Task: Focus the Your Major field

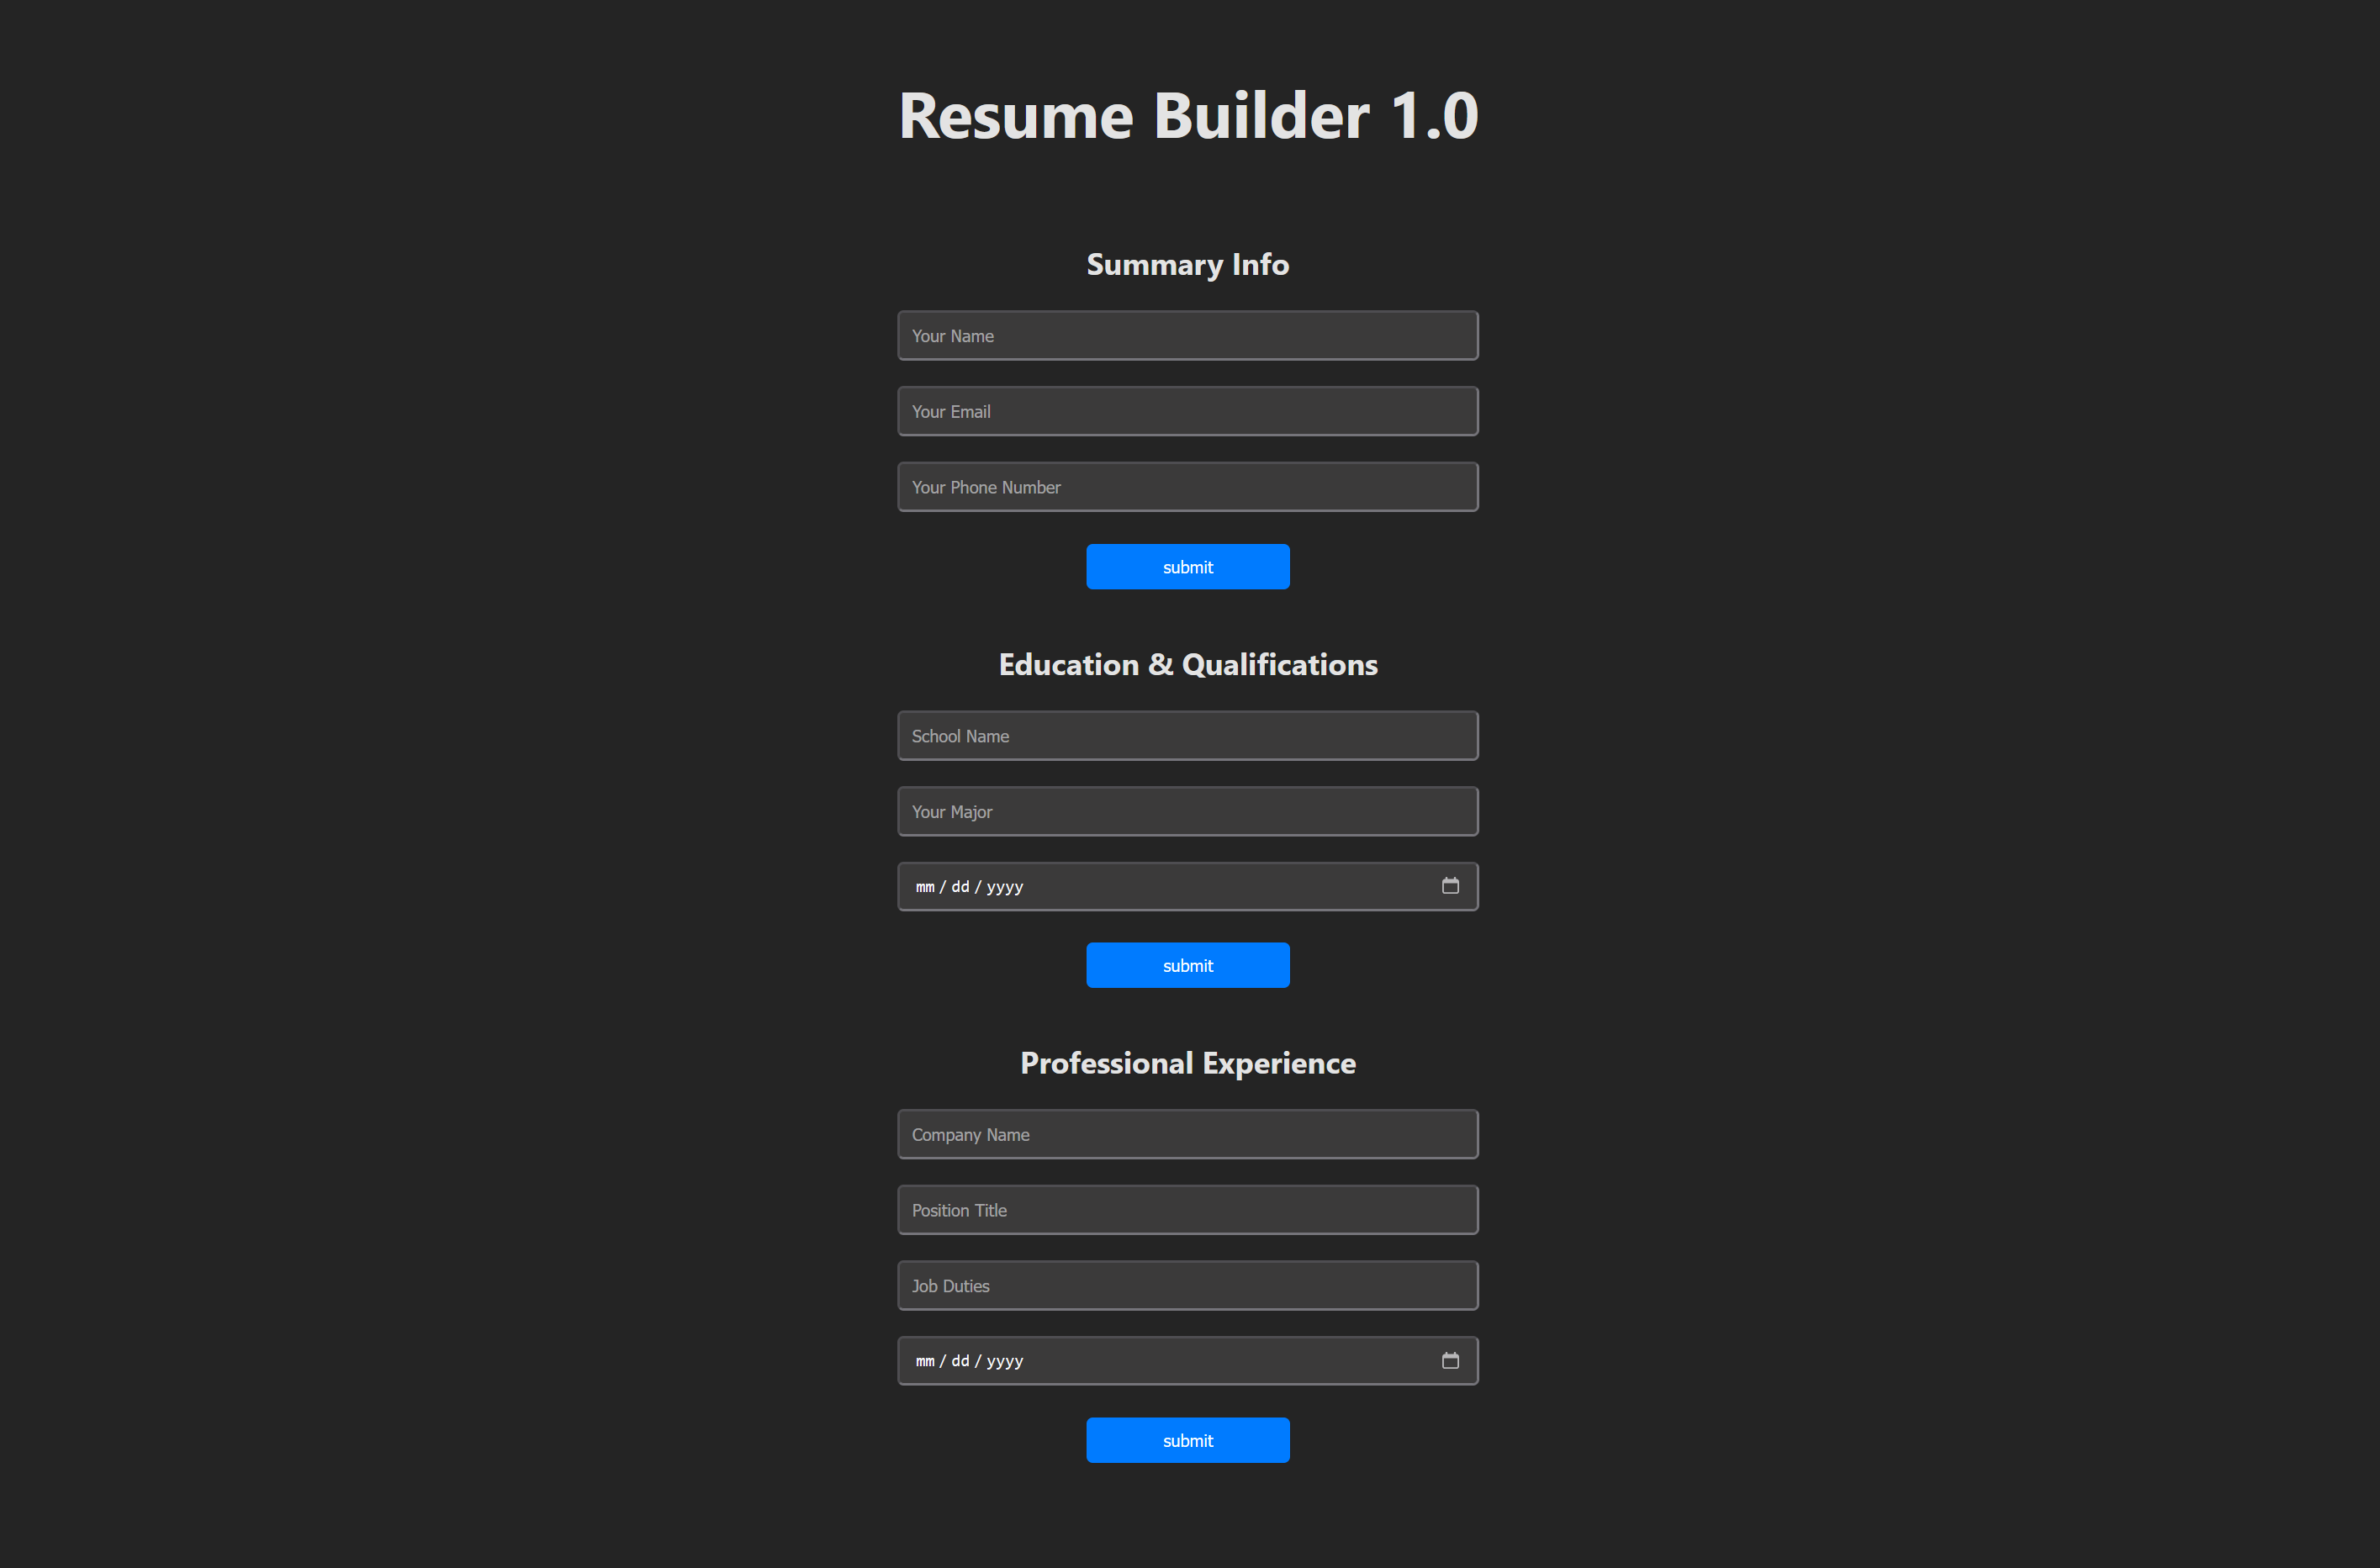Action: coord(1188,812)
